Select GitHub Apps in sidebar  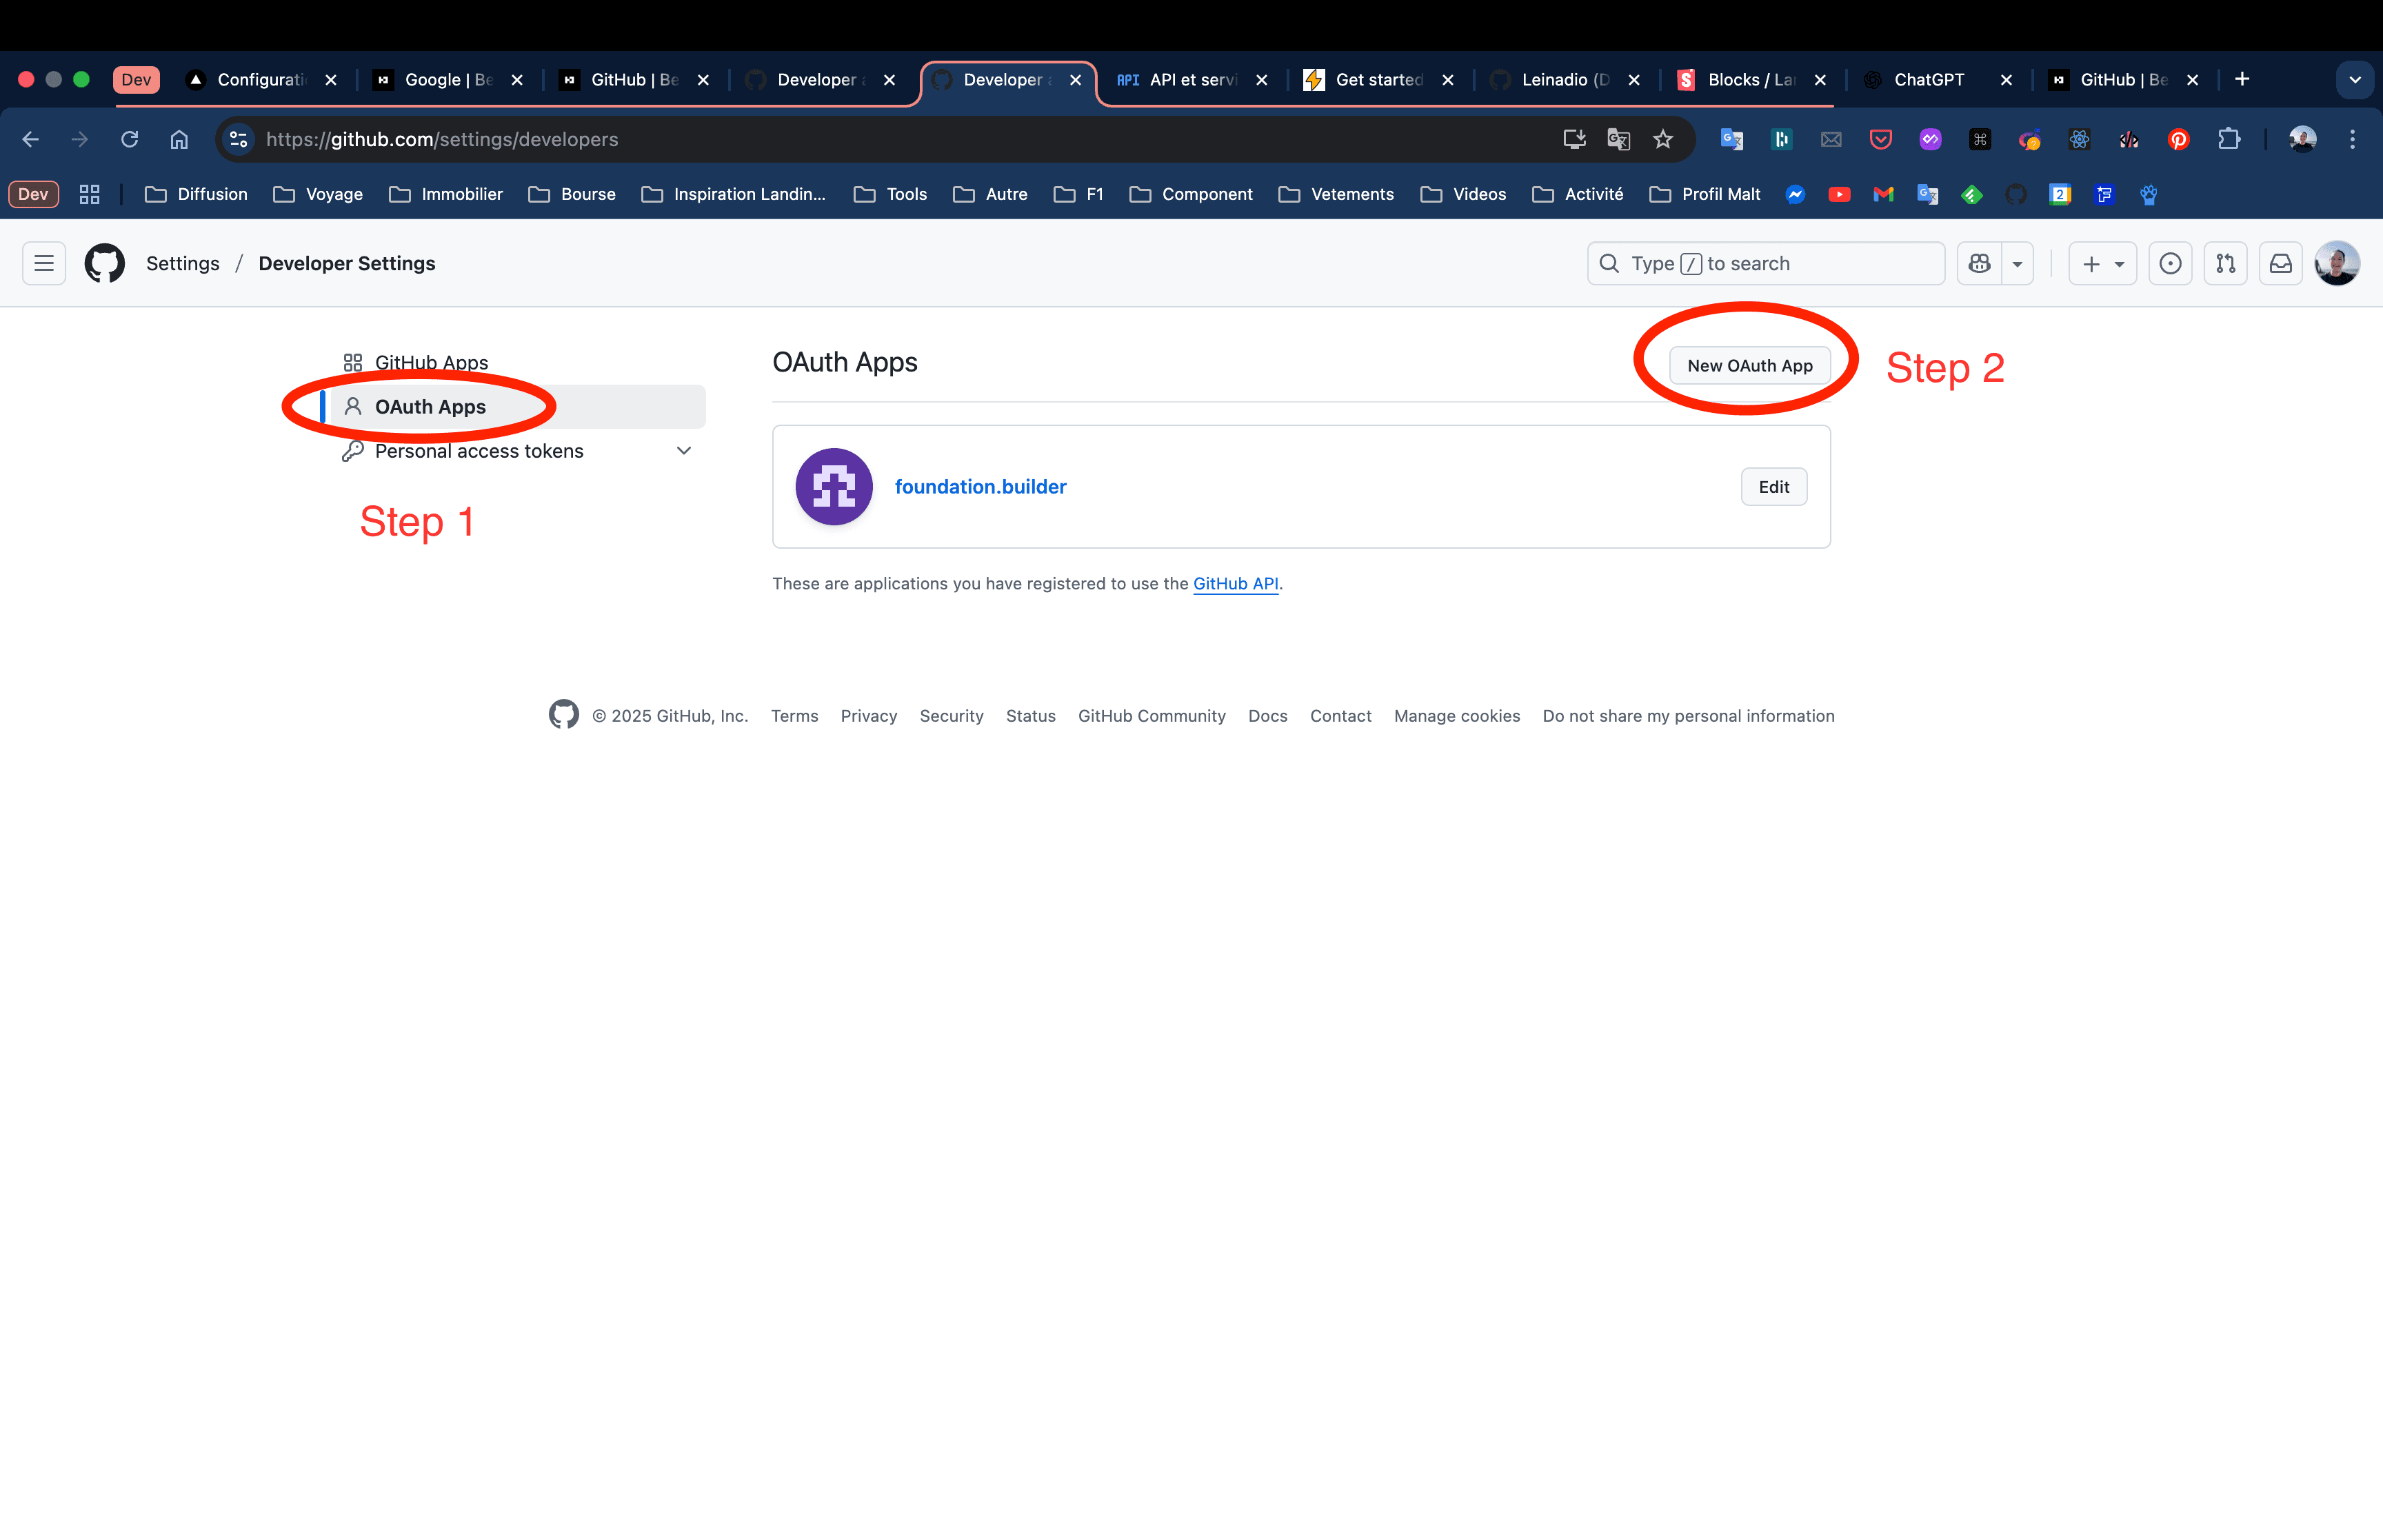point(430,362)
